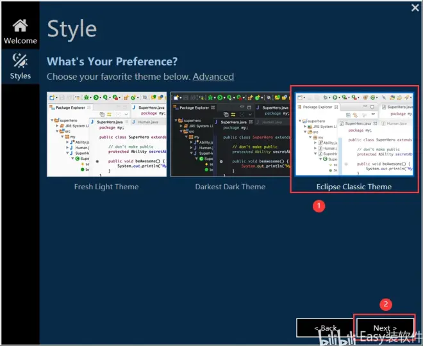Click the Eclipse Classic Theme label
Image resolution: width=423 pixels, height=346 pixels.
354,187
